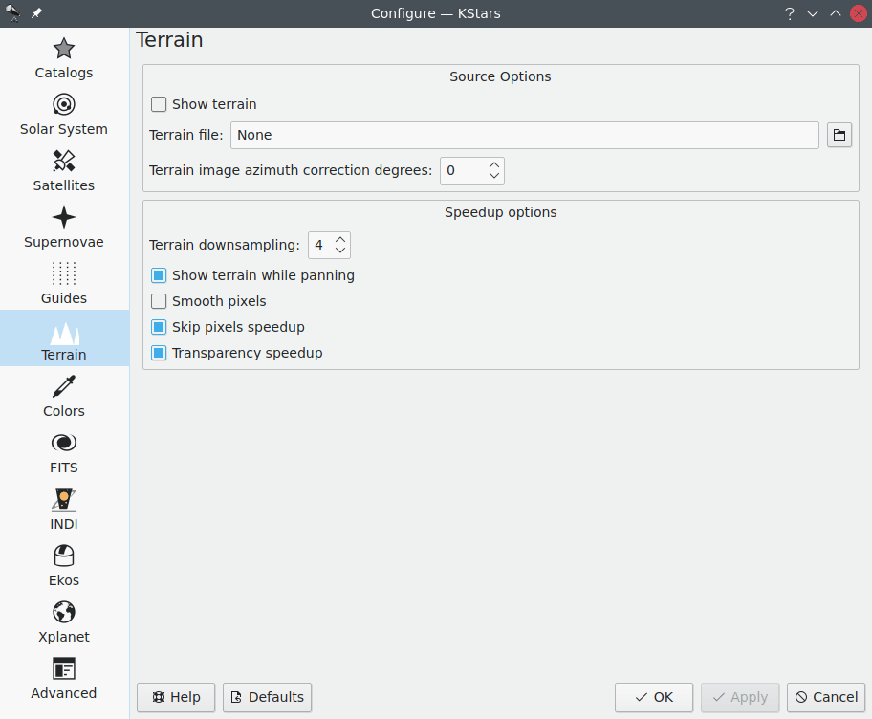Browse for a terrain file

tap(839, 135)
